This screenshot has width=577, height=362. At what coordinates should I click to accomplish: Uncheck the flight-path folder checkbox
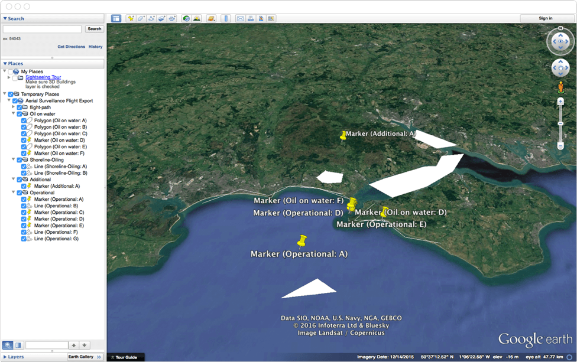(x=19, y=107)
